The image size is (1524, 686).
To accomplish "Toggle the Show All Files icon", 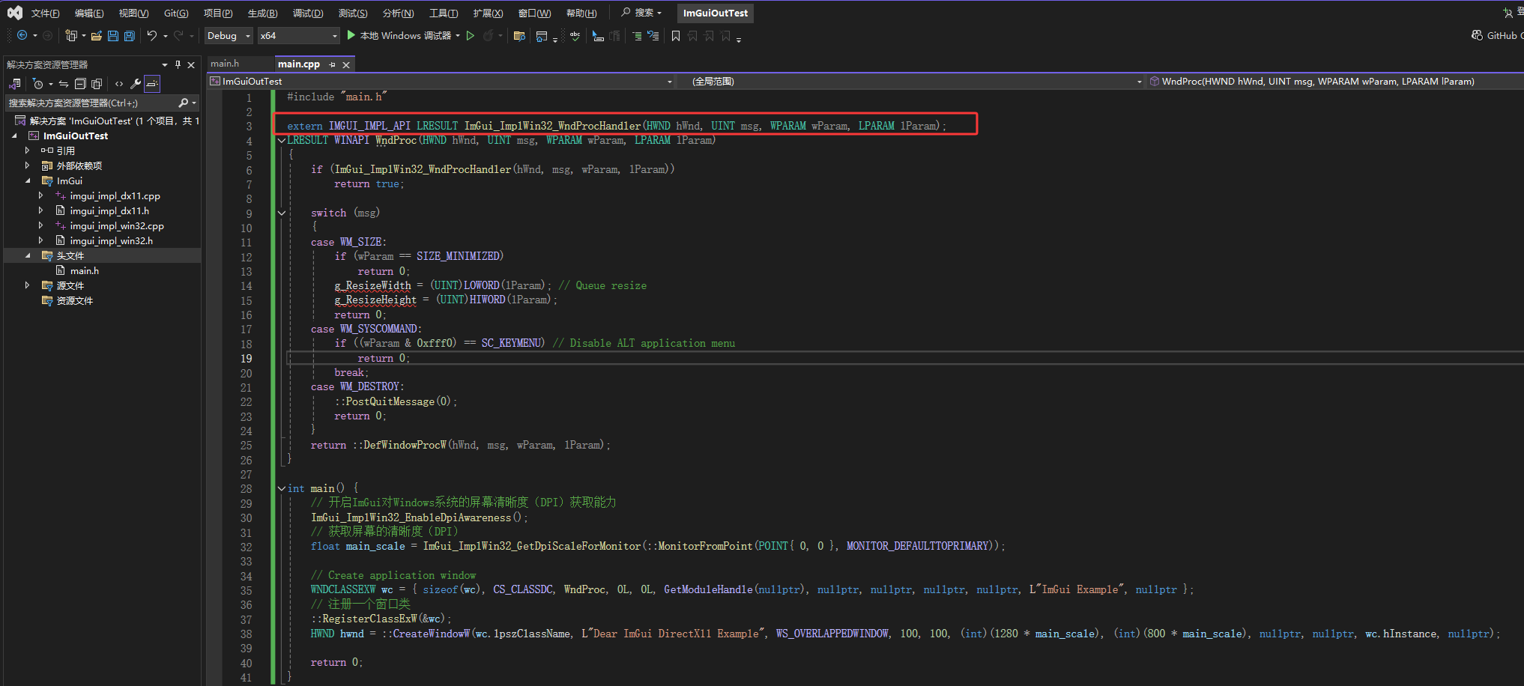I will point(97,84).
